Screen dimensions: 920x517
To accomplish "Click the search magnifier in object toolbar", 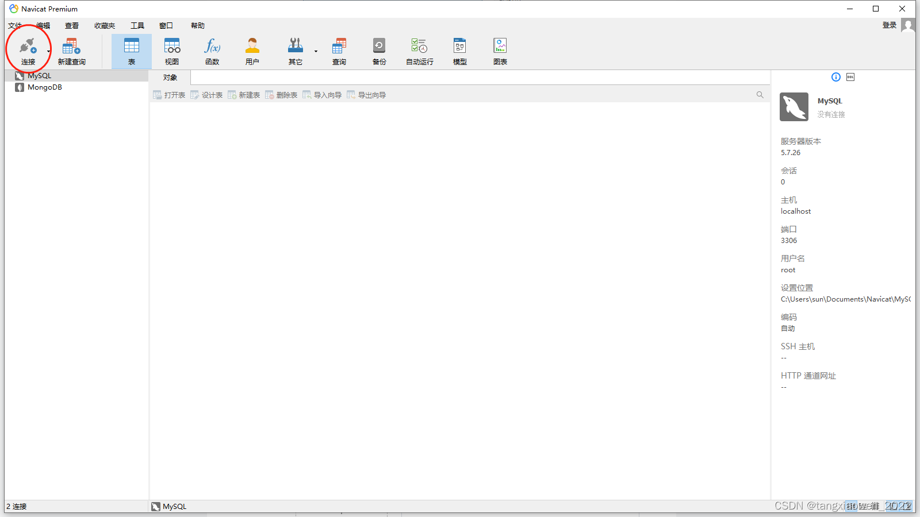I will (x=760, y=95).
